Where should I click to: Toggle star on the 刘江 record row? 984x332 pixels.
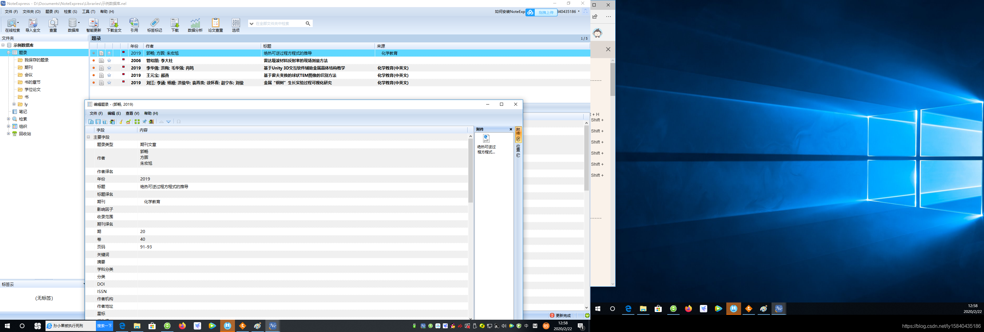pos(109,83)
